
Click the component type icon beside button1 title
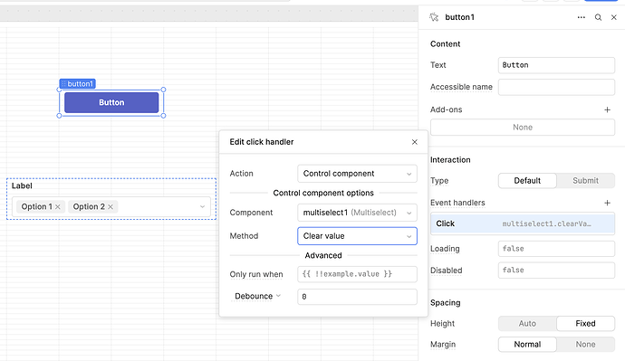[x=434, y=17]
